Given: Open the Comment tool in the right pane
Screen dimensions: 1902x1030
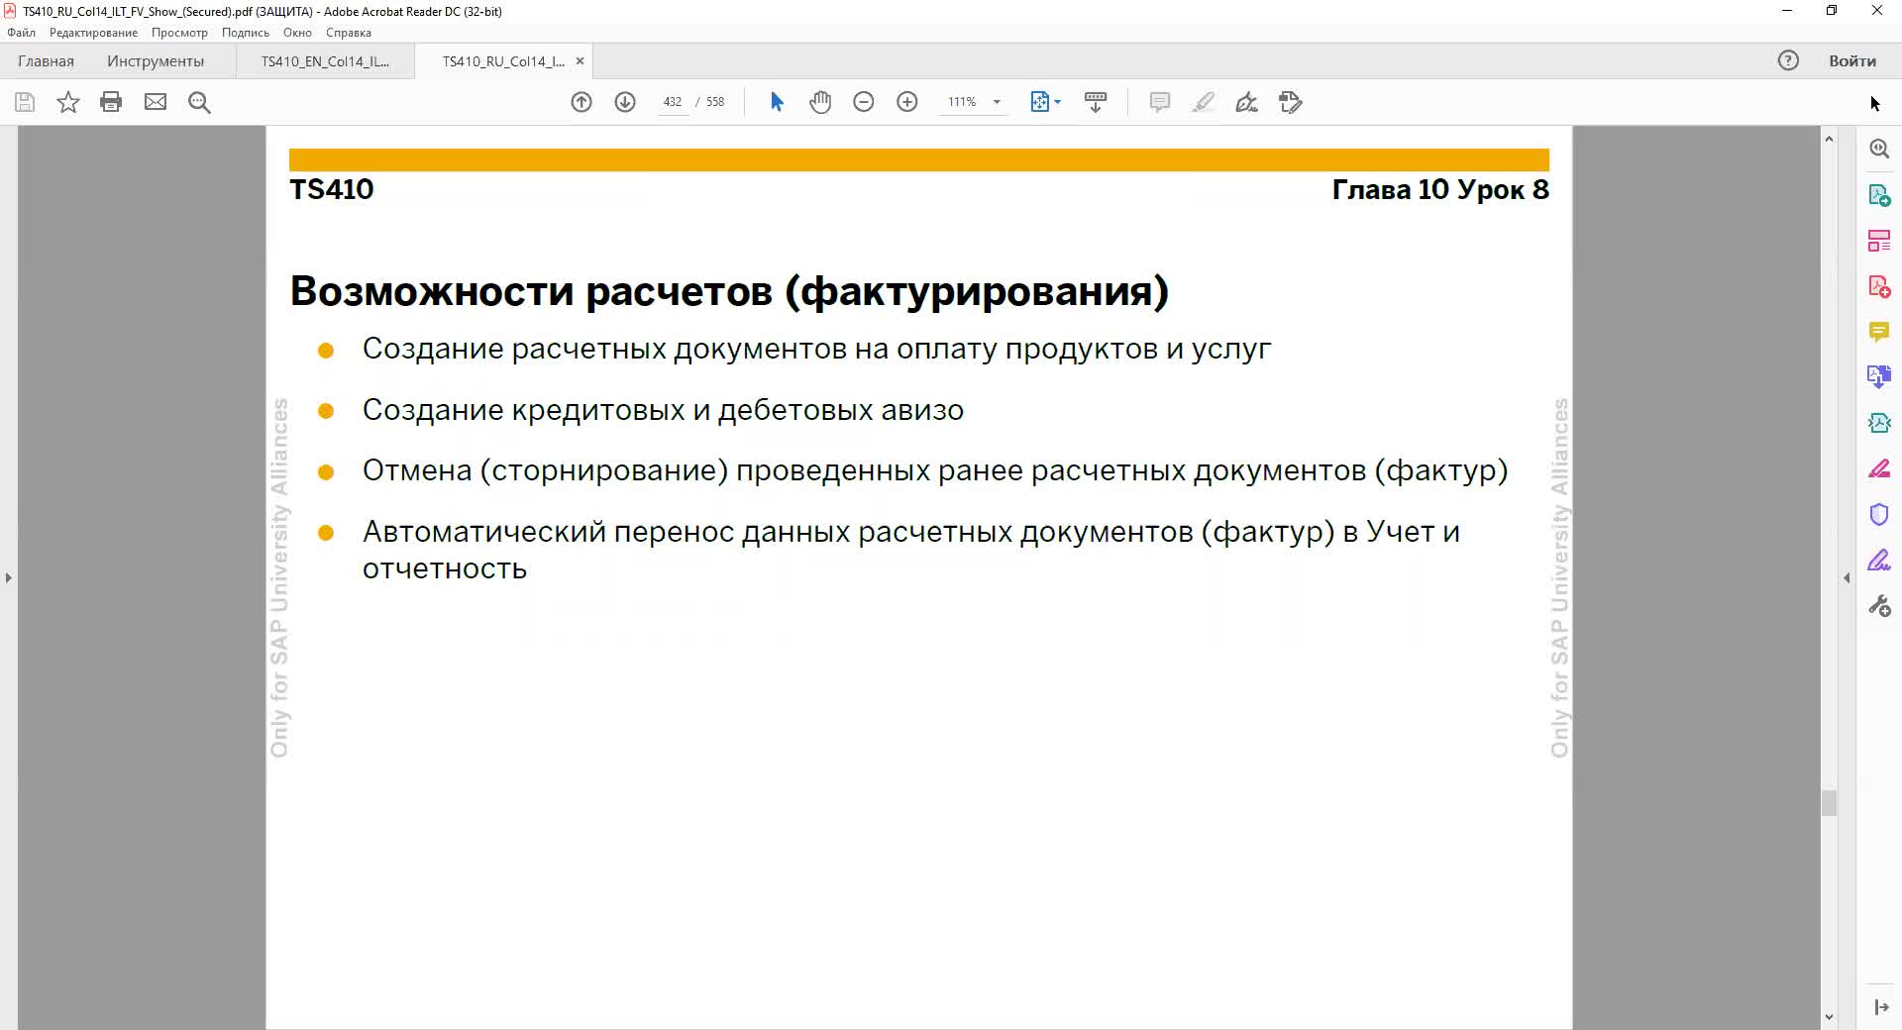Looking at the screenshot, I should (1879, 332).
